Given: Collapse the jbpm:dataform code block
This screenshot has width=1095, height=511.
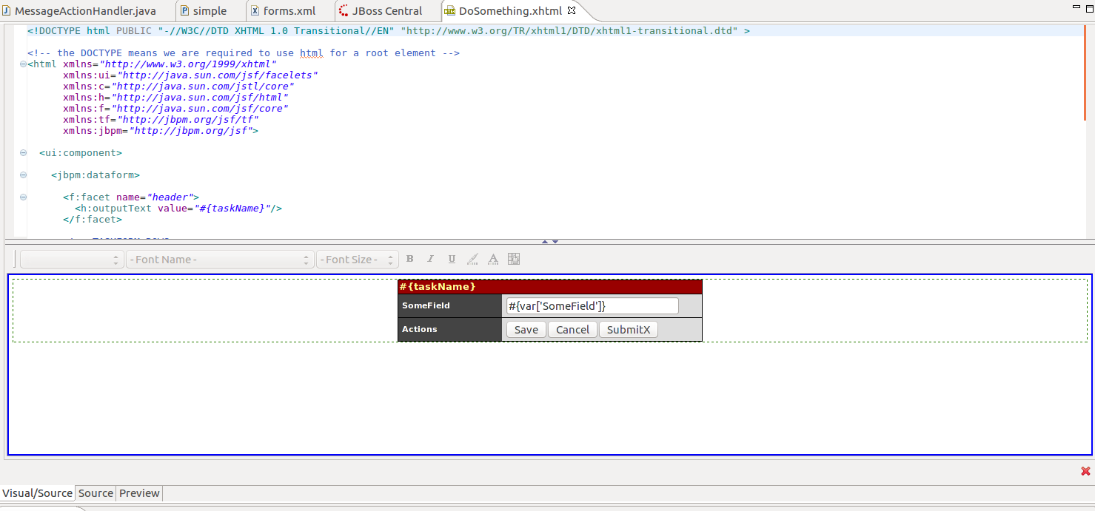Looking at the screenshot, I should [x=23, y=175].
